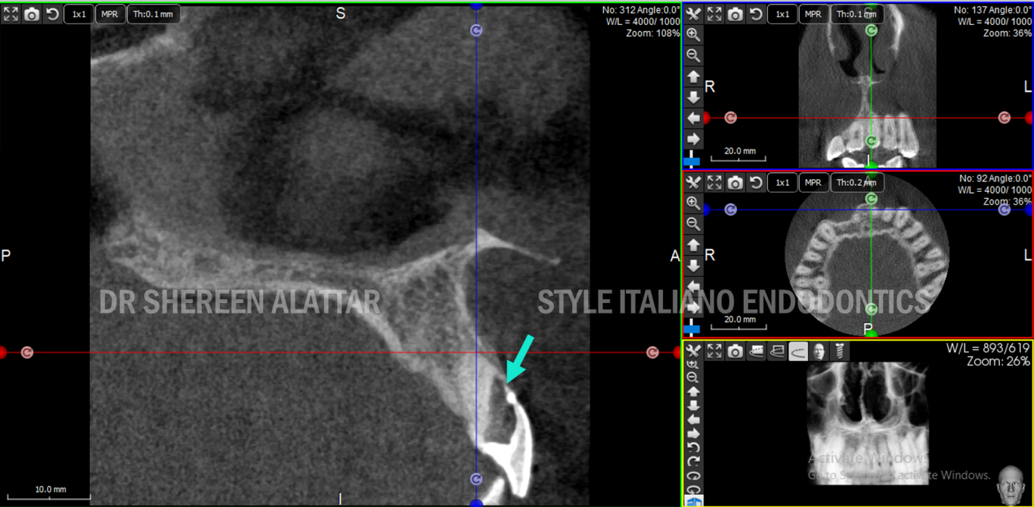Click the Th:0.1 mm thickness button

click(153, 13)
